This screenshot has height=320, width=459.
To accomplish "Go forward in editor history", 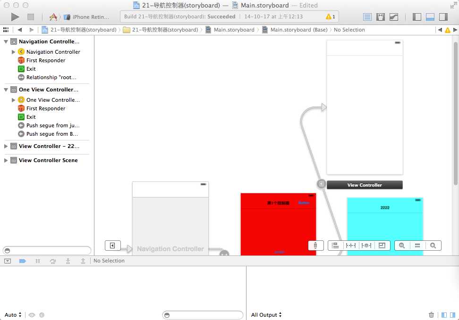I will coord(32,30).
